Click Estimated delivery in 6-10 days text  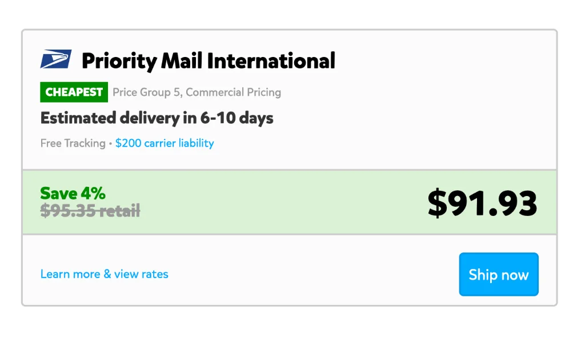(157, 119)
